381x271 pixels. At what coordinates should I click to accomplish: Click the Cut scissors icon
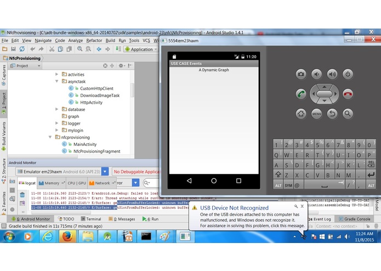coord(52,49)
